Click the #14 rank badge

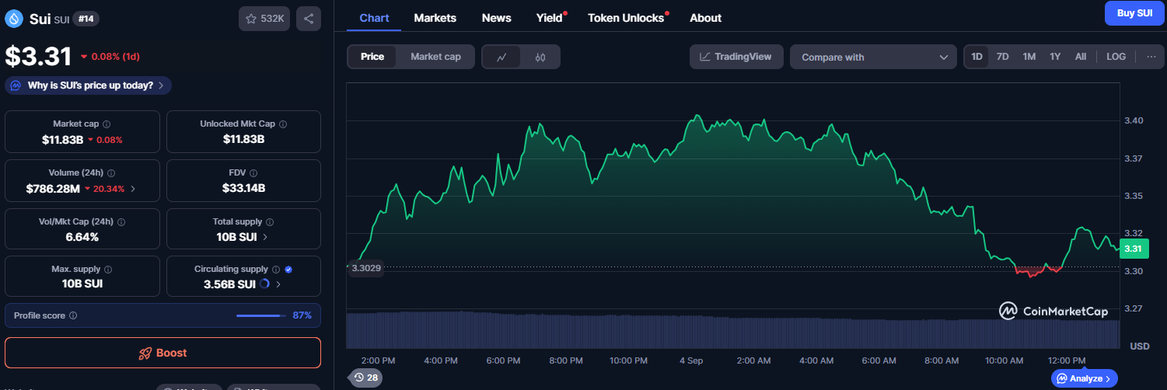pos(86,19)
